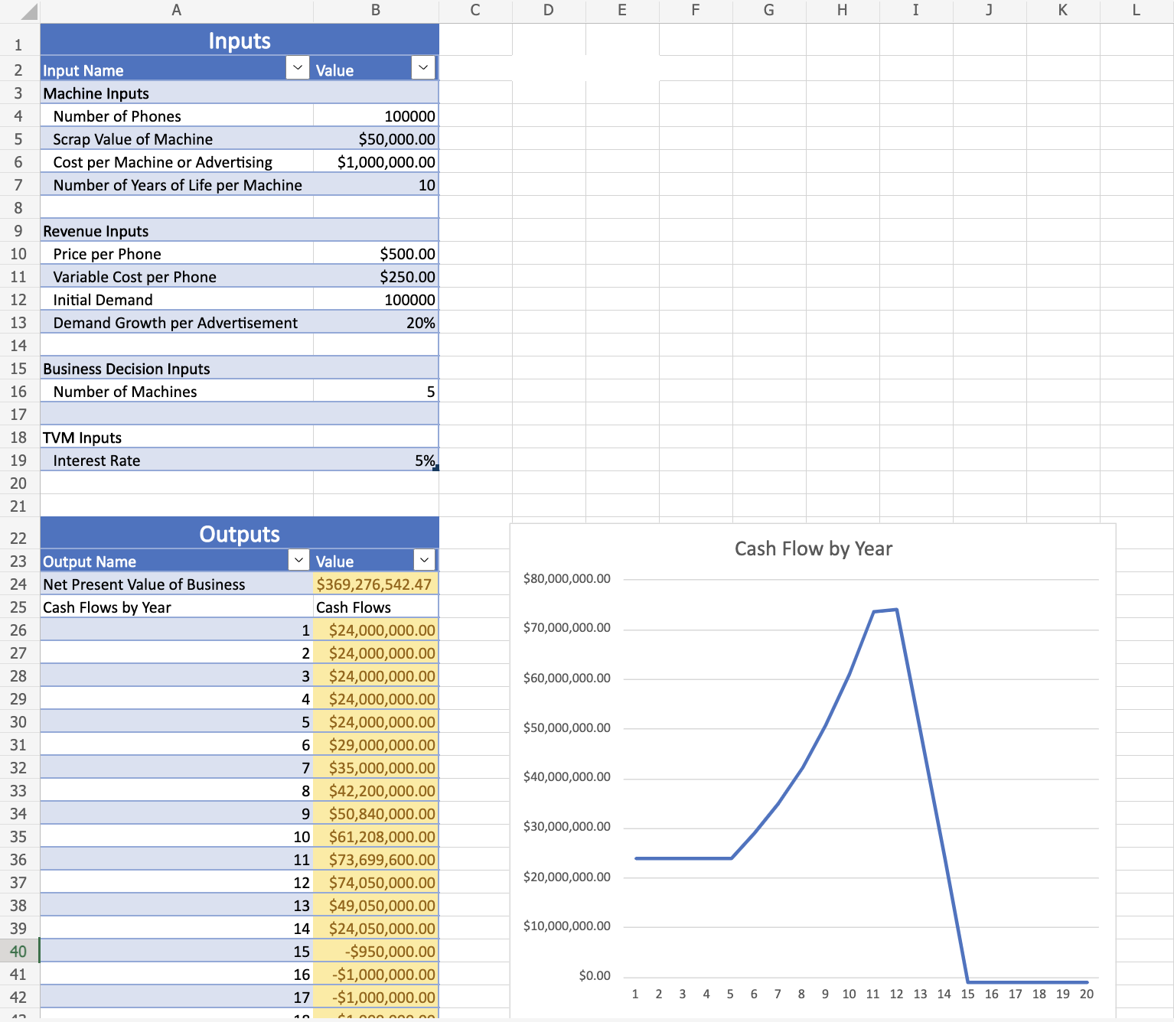Select the Machine Inputs cell

tap(177, 93)
